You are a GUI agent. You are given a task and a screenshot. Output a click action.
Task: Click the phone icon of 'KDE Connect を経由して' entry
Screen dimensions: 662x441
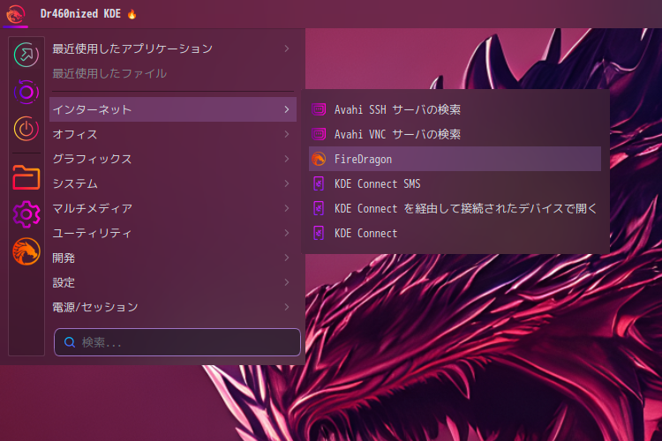(x=319, y=208)
